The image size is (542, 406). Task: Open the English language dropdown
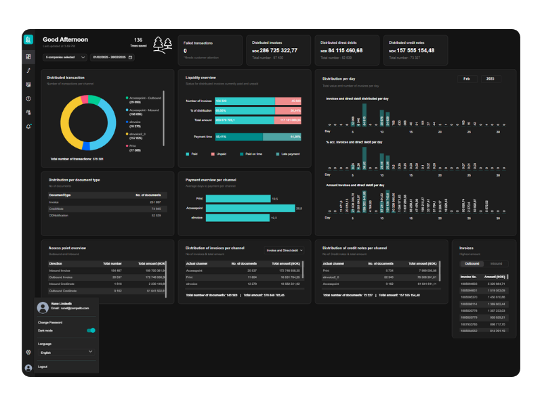pos(66,352)
